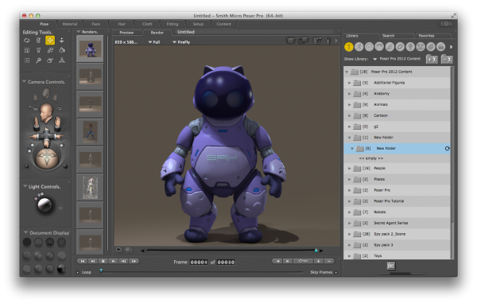This screenshot has width=477, height=304.
Task: Open the Scenes library category
Action: tap(440, 47)
